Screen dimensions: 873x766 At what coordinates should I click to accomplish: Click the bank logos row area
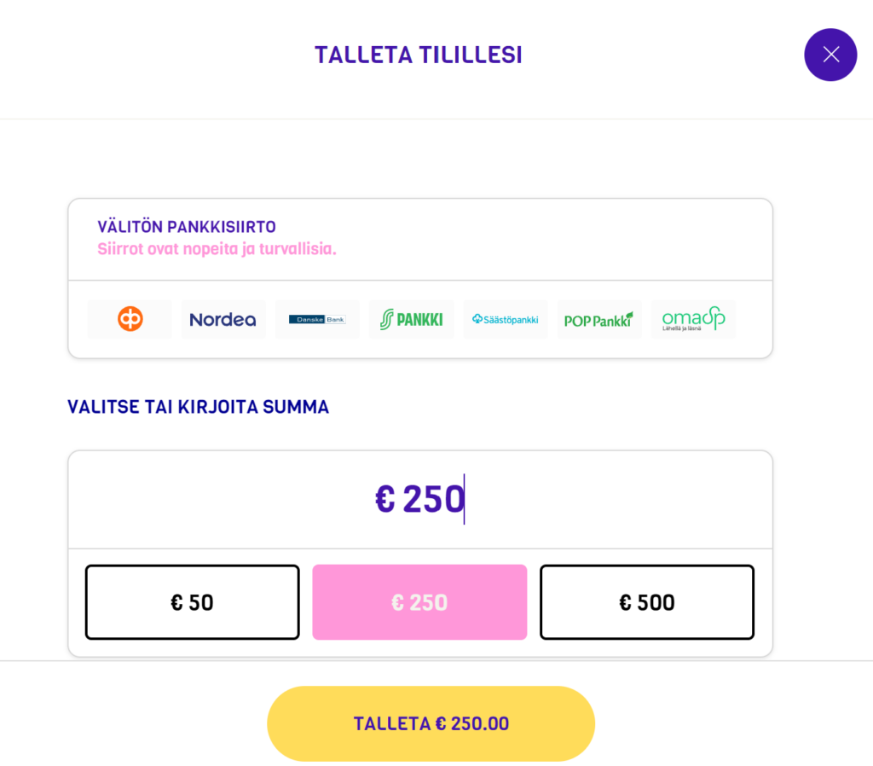[x=419, y=319]
